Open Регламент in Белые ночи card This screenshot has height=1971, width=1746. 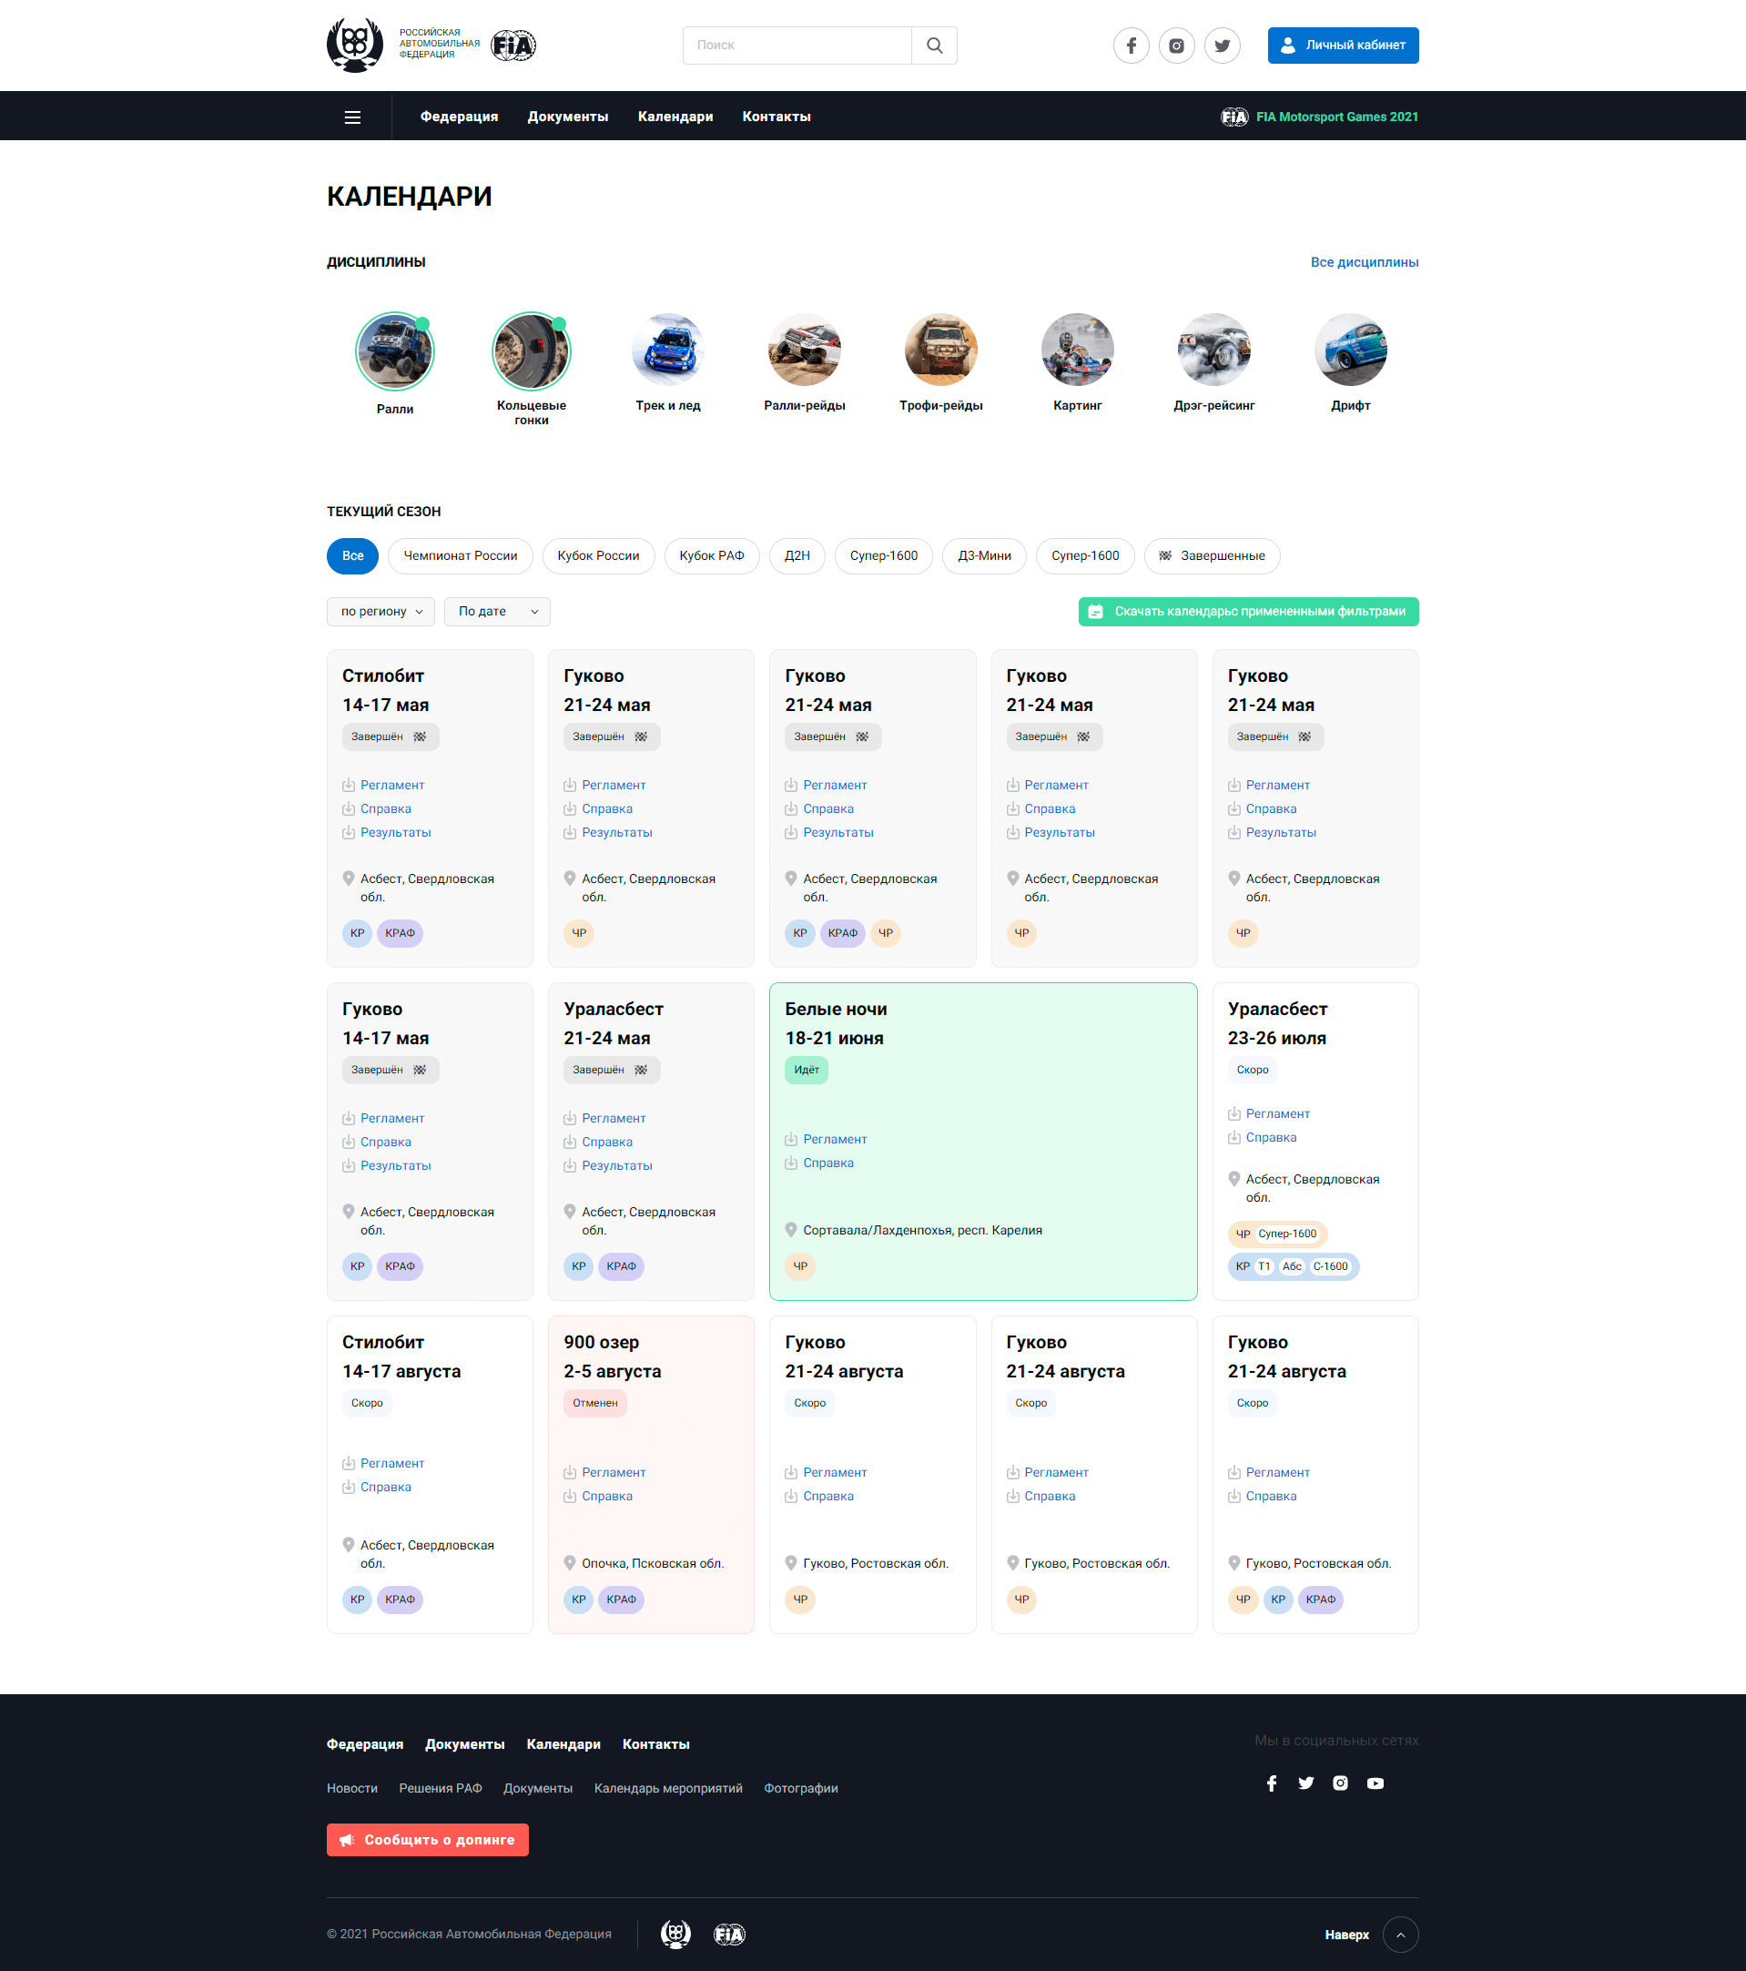835,1139
